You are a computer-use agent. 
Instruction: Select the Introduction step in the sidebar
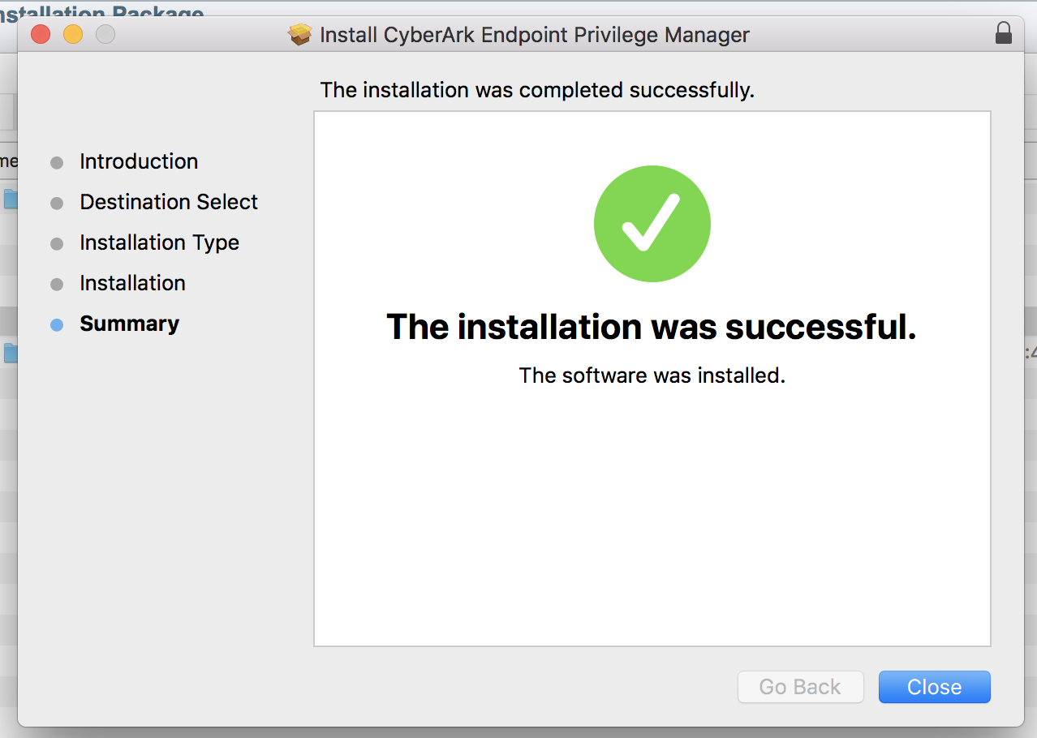[x=138, y=161]
